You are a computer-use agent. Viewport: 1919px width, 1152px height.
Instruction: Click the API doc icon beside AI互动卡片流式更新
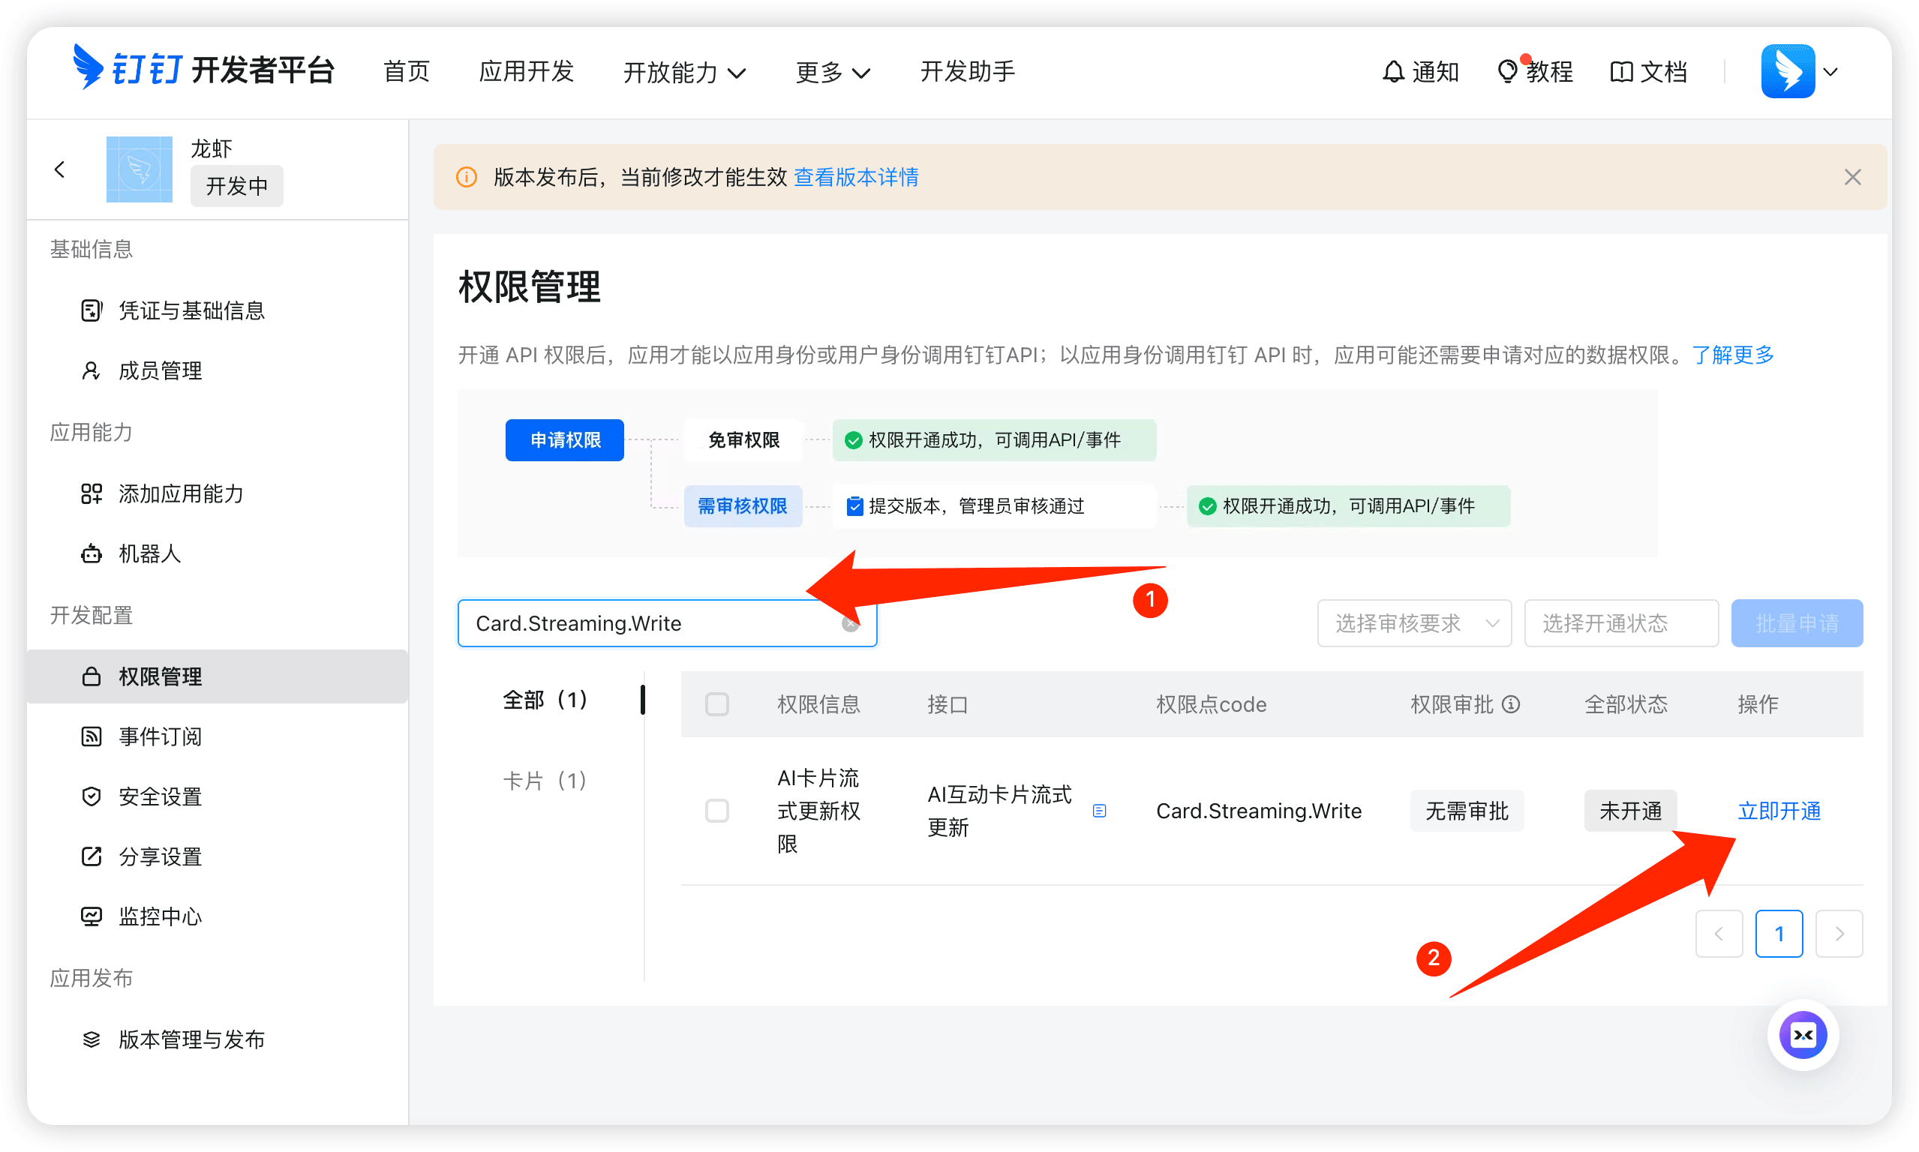coord(1099,811)
